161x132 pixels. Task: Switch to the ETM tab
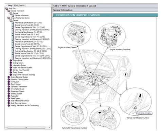[16, 5]
